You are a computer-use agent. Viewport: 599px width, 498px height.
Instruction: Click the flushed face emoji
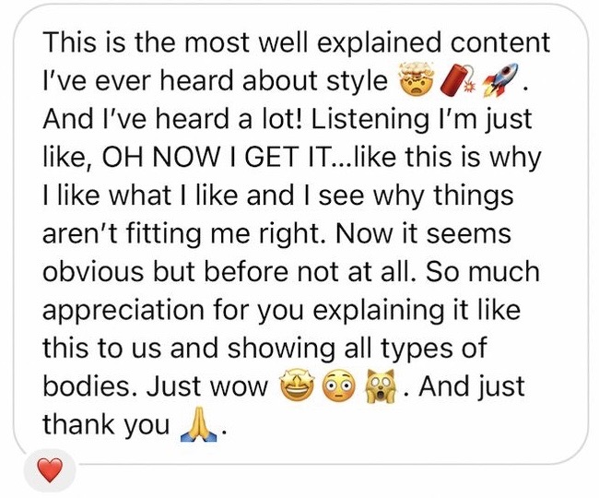point(339,386)
